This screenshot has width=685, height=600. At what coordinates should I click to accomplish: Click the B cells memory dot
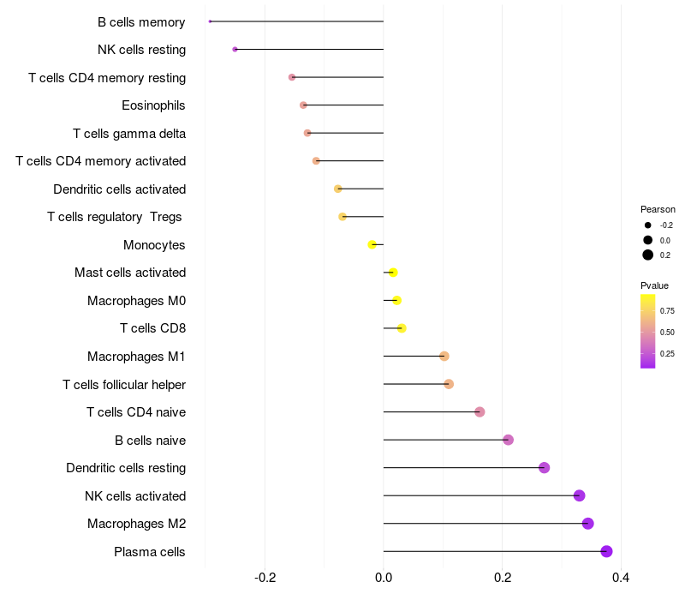tap(210, 21)
